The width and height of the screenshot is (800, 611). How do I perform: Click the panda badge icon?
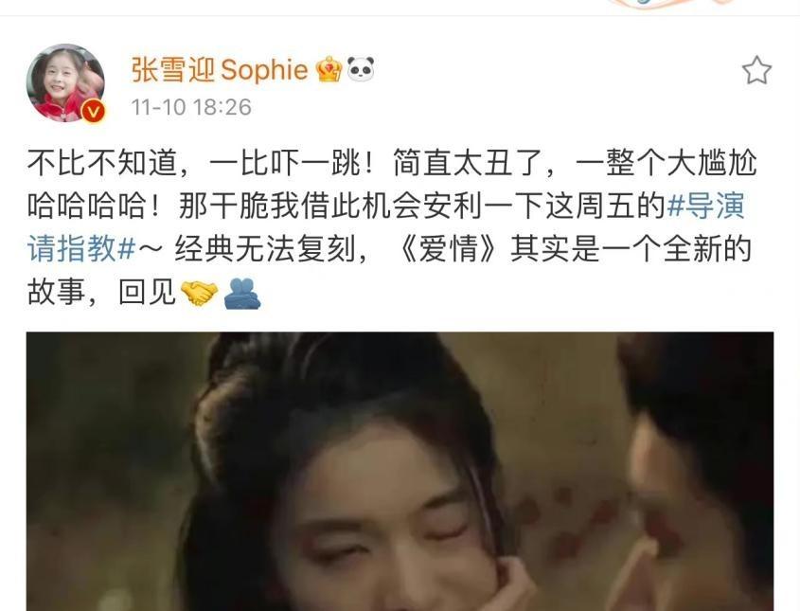(x=361, y=68)
